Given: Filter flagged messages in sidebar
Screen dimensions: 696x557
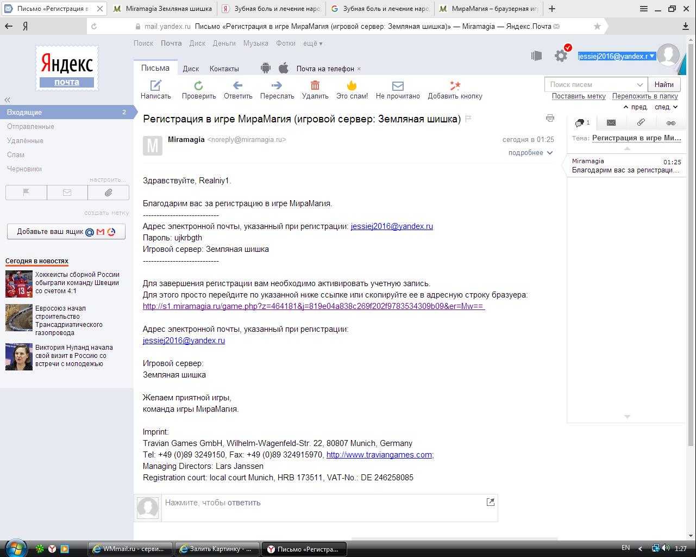Looking at the screenshot, I should (x=26, y=193).
